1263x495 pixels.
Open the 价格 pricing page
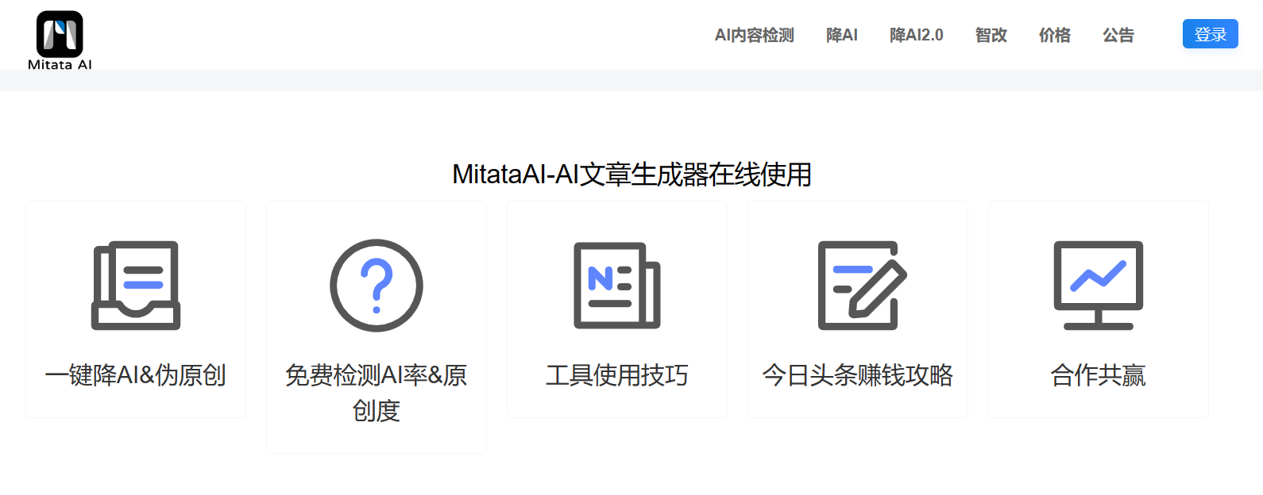pos(1054,35)
